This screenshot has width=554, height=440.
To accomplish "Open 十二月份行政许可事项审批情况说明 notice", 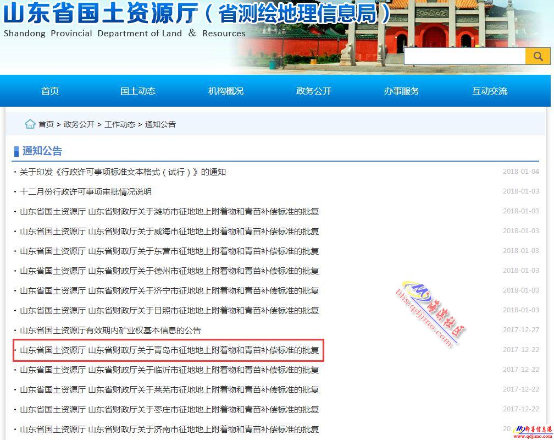I will (86, 192).
